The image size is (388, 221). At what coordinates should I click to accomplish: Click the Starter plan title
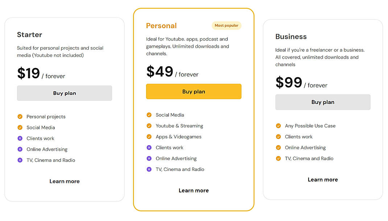(29, 35)
